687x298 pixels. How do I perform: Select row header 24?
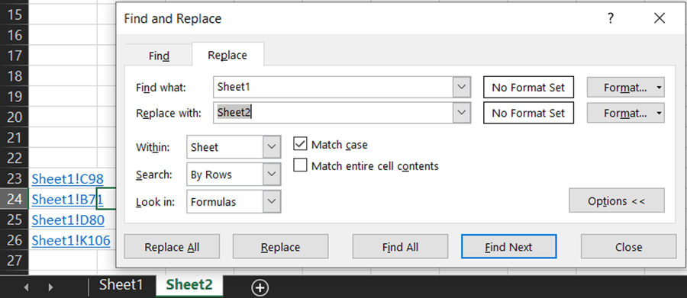click(15, 199)
